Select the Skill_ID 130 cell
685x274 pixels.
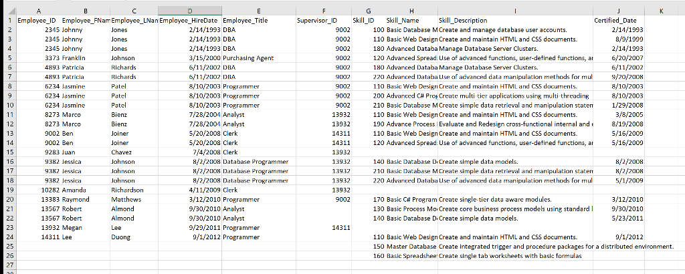pyautogui.click(x=369, y=209)
